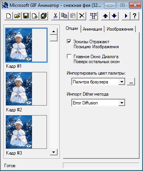Maximize the GIF Аниматор window
This screenshot has height=171, width=143.
coord(122,5)
